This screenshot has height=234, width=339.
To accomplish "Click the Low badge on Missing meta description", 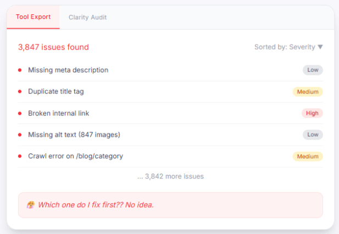I will click(x=313, y=70).
